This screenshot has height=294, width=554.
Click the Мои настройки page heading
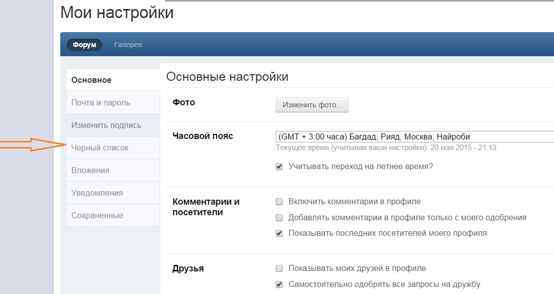[x=117, y=13]
